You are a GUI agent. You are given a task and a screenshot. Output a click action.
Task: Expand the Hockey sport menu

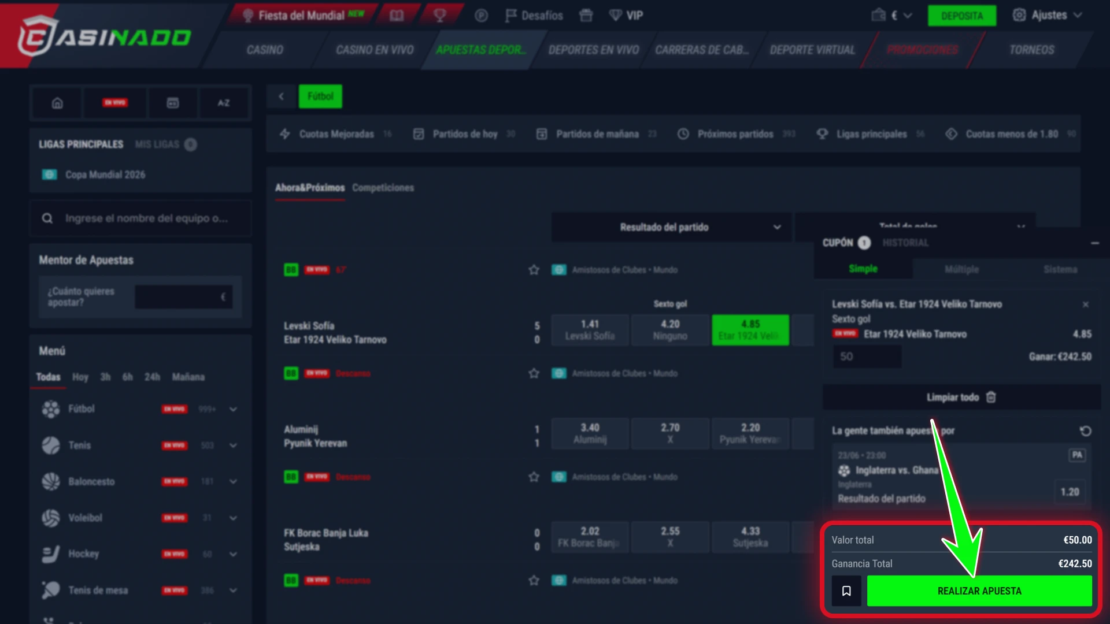(233, 554)
